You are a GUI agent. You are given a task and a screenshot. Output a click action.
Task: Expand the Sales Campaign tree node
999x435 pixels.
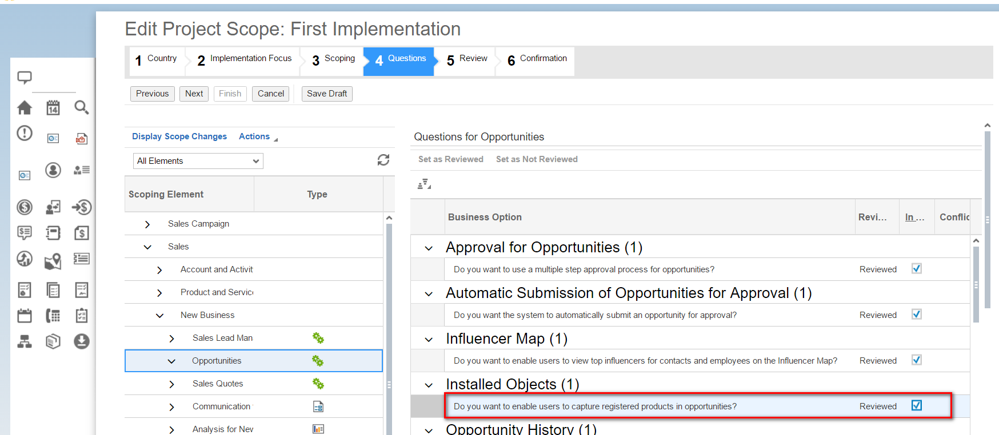(147, 224)
